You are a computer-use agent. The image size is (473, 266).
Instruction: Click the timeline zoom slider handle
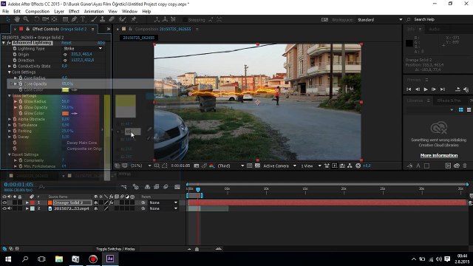click(197, 249)
